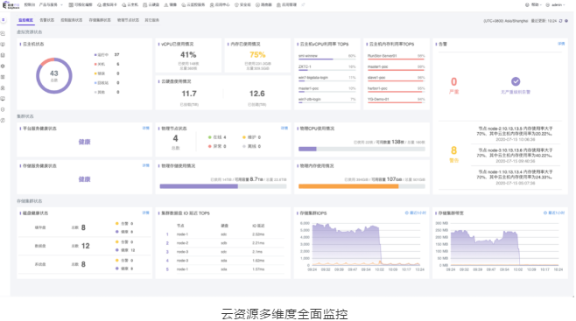Click the refresh icon beside last update time
The image size is (576, 321).
[560, 21]
